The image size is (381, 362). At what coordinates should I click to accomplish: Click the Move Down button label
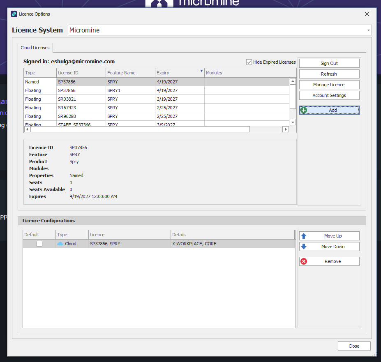pyautogui.click(x=333, y=247)
